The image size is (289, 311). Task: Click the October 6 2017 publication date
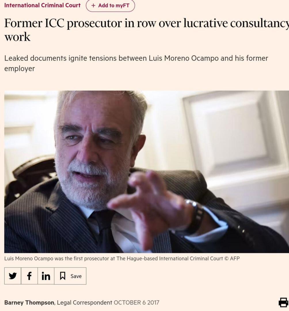point(136,302)
